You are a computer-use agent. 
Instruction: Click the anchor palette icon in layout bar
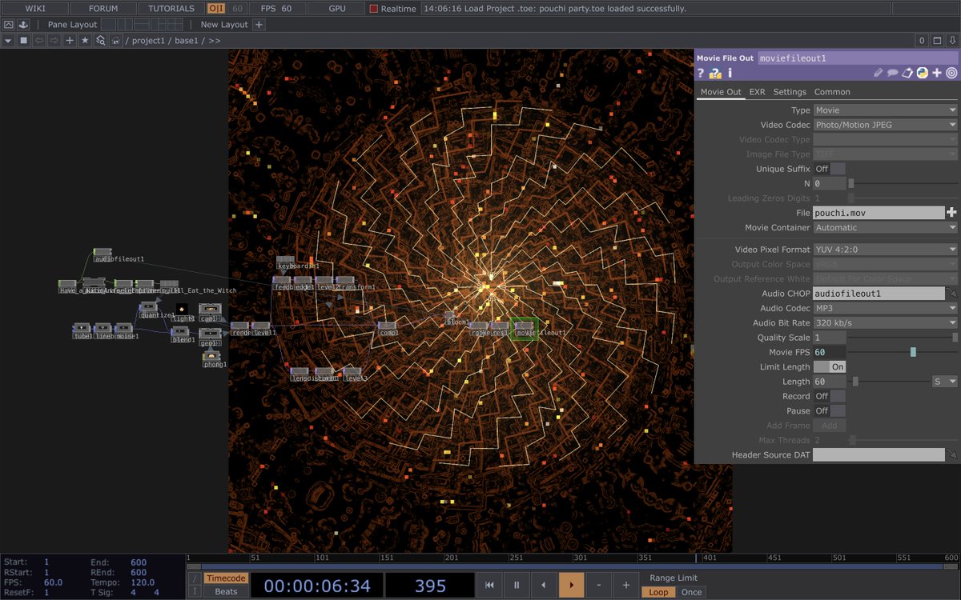coord(23,24)
